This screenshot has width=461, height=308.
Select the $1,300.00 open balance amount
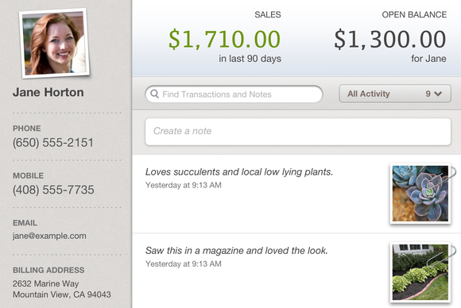pyautogui.click(x=390, y=39)
